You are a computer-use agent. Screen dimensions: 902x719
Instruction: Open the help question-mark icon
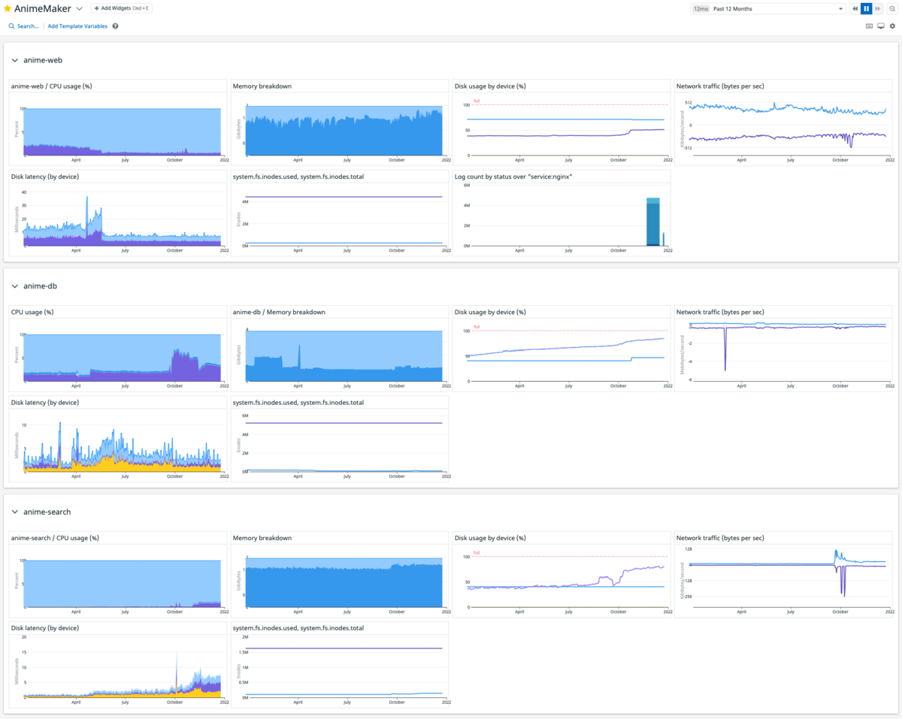[115, 26]
